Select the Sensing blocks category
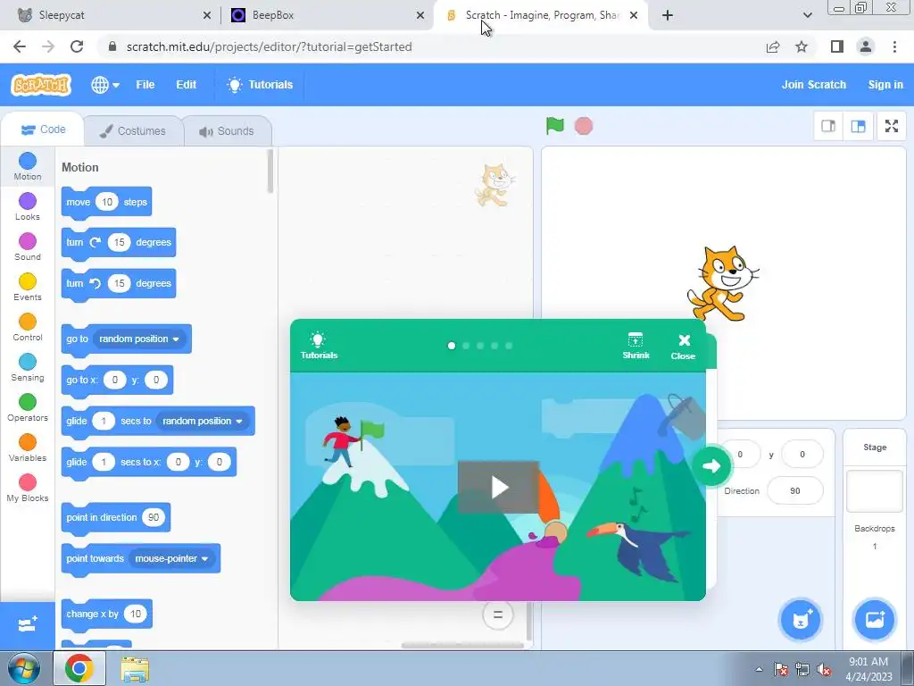Screen dimensions: 914x686 point(28,367)
